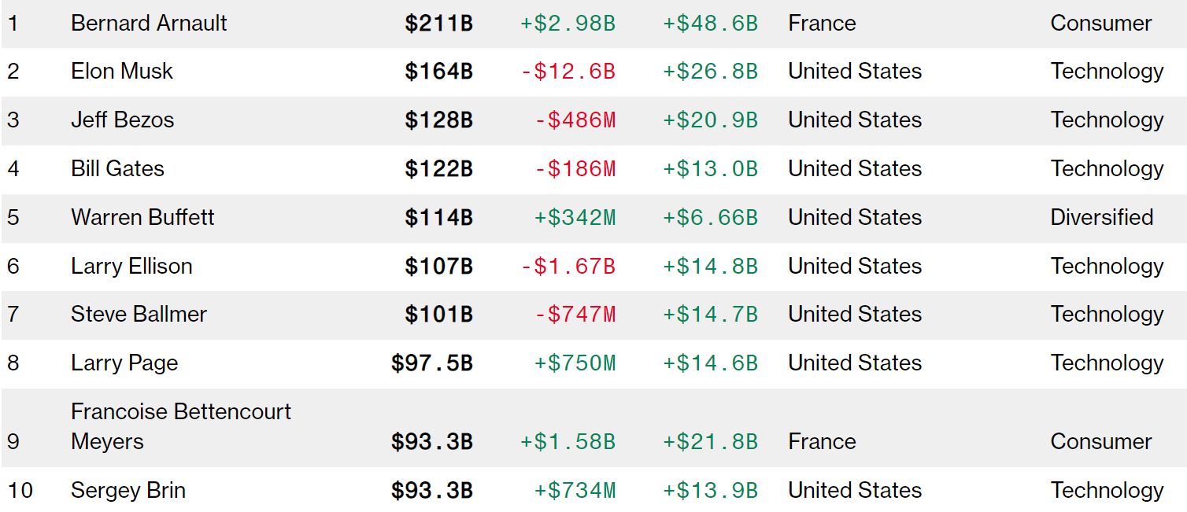This screenshot has width=1187, height=512.
Task: Click Warren Buffett's name in the list
Action: [x=142, y=218]
